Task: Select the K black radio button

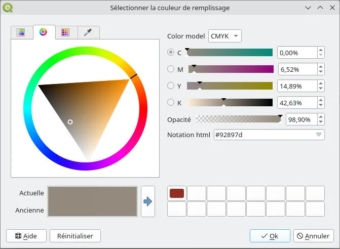Action: (171, 103)
